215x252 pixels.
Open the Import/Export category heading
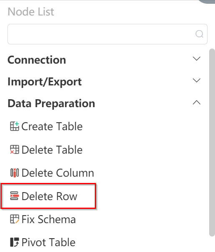(45, 82)
